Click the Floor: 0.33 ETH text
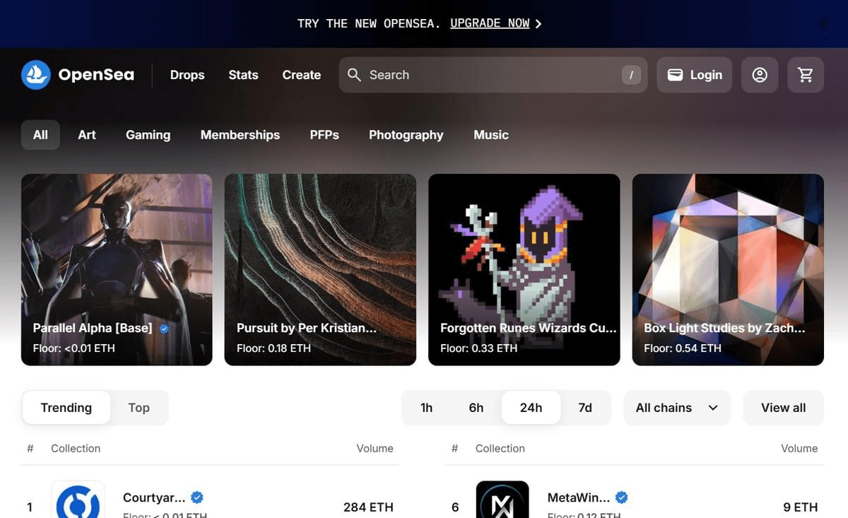Image resolution: width=848 pixels, height=518 pixels. tap(478, 348)
